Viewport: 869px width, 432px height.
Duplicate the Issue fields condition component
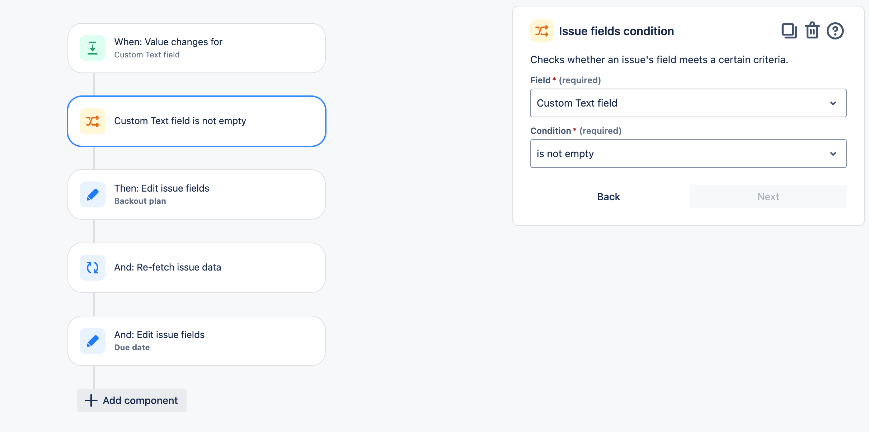pyautogui.click(x=789, y=31)
